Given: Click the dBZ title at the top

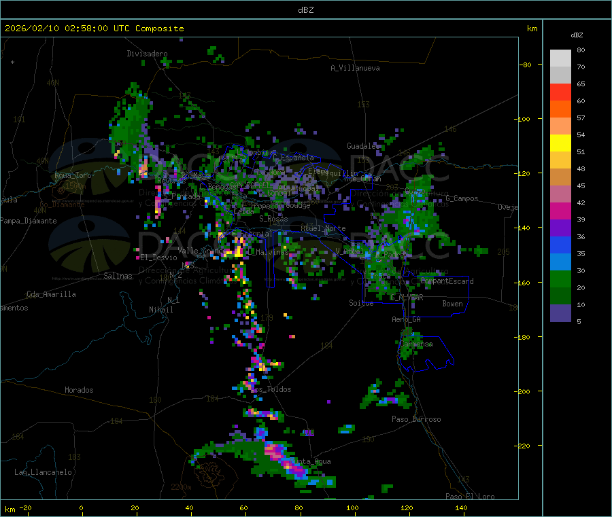Looking at the screenshot, I should point(305,10).
